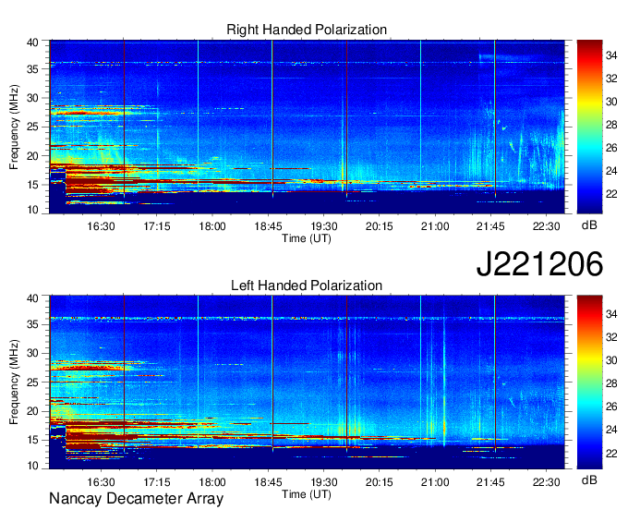Click 18:00 tick on Left Handed time axis
628x510 pixels.
tap(212, 482)
